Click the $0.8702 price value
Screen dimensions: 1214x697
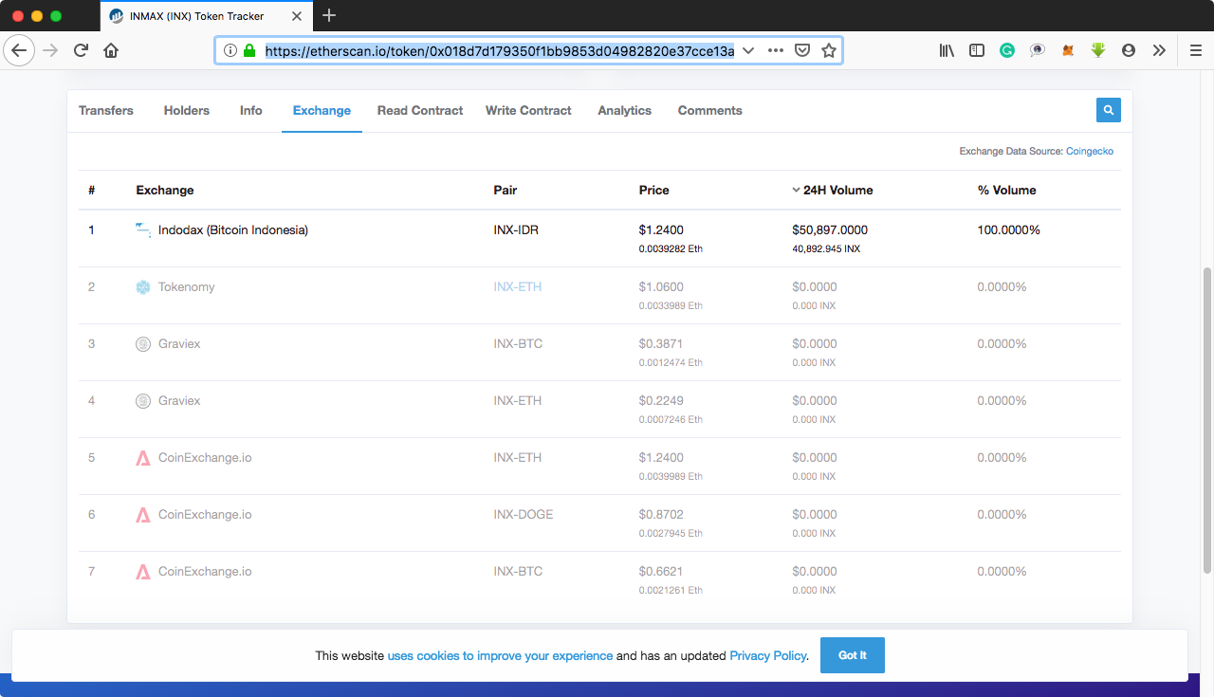click(661, 514)
